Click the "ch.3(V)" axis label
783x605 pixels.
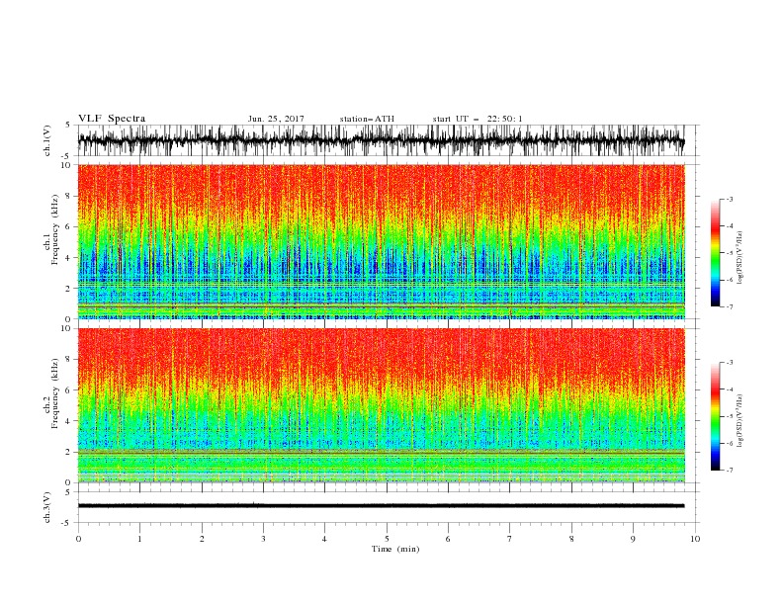point(47,507)
